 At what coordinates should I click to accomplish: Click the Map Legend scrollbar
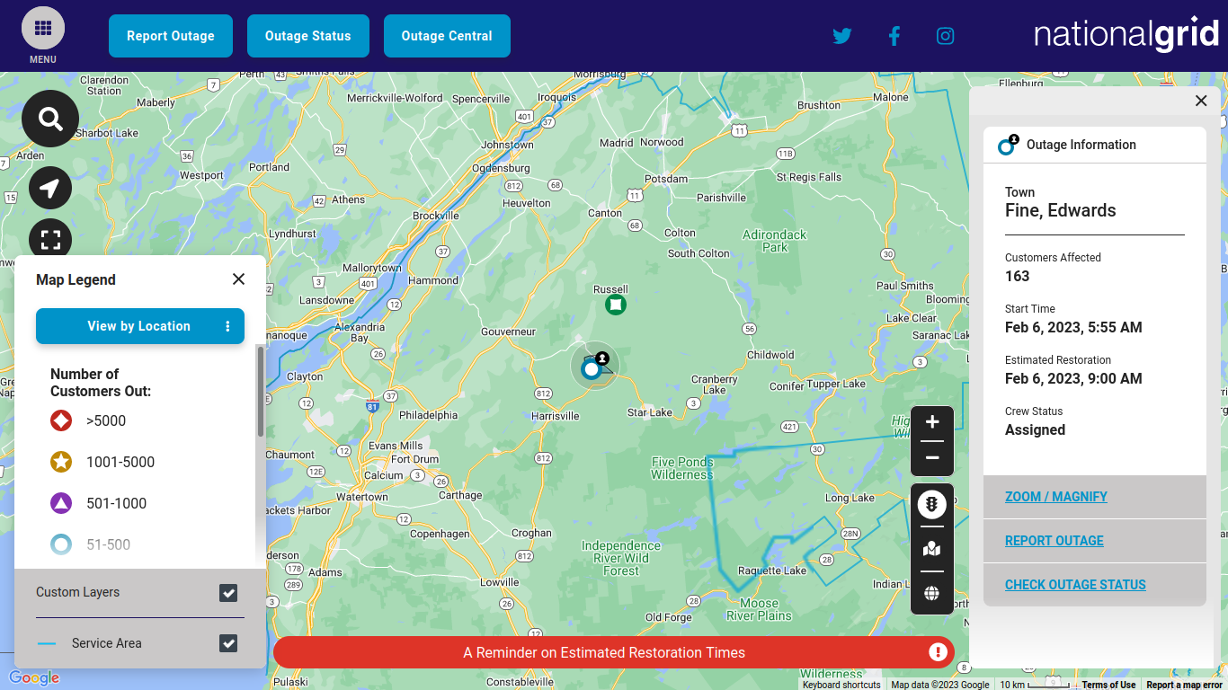[261, 392]
